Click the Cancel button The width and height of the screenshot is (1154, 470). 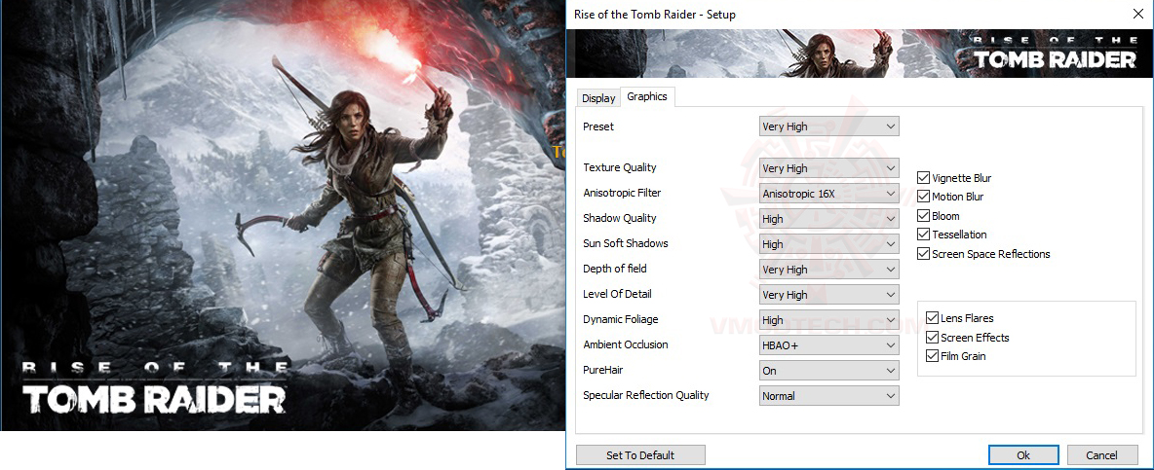click(x=1101, y=454)
